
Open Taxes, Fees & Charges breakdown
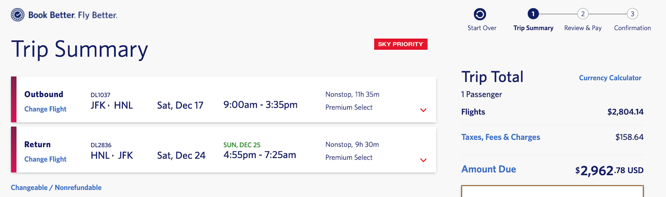[x=501, y=137]
